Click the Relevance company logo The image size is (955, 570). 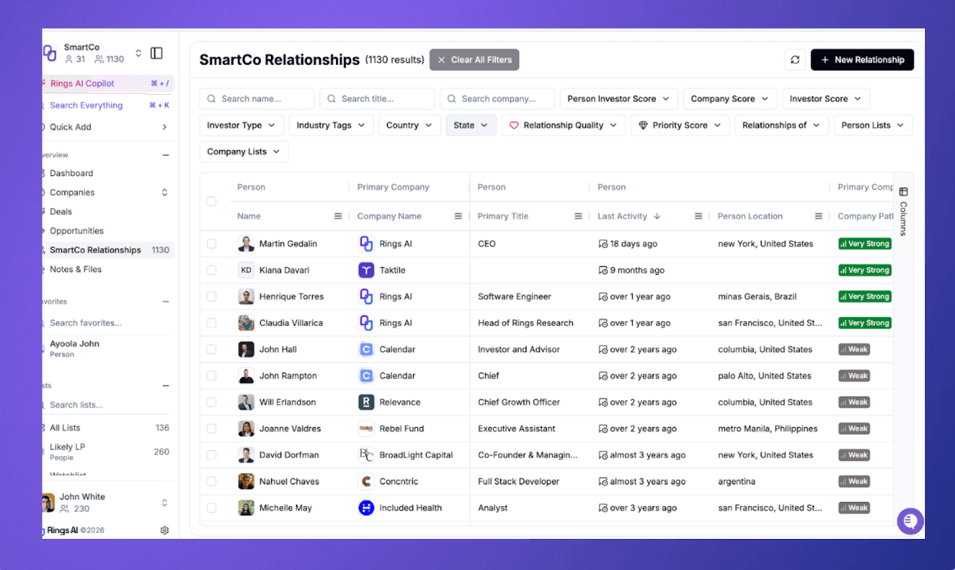[366, 402]
